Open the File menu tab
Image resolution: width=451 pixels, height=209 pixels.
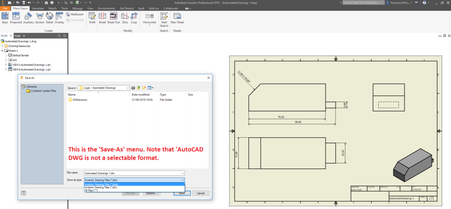coord(5,9)
